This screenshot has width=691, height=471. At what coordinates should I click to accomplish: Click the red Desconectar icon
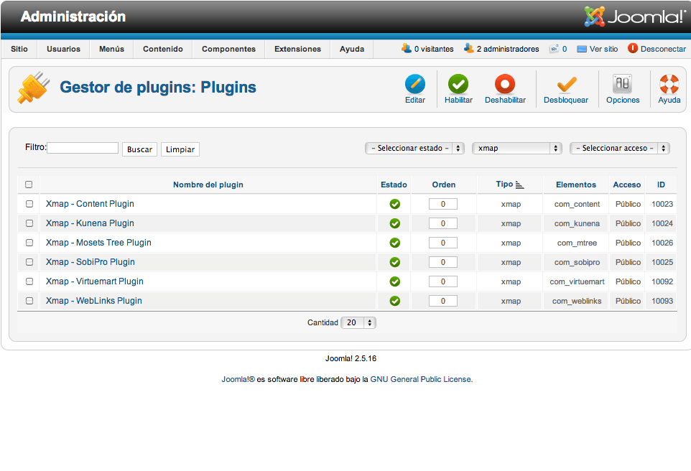(x=633, y=48)
